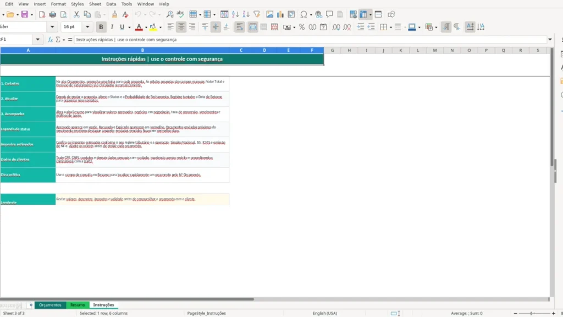This screenshot has width=563, height=317.
Task: Open the Styles menu
Action: [77, 4]
